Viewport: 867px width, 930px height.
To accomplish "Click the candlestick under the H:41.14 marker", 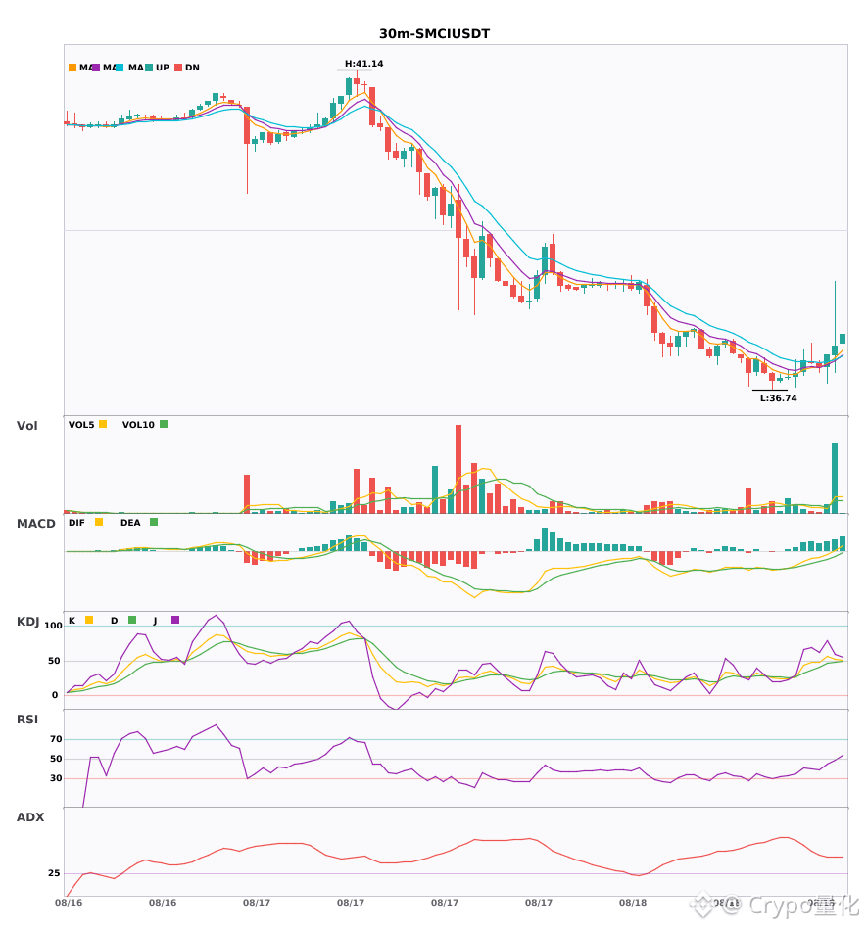I will 357,84.
